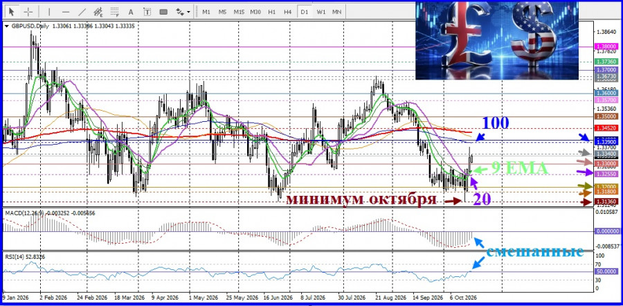Image resolution: width=623 pixels, height=306 pixels.
Task: Select the equidistant channel tool
Action: point(98,12)
